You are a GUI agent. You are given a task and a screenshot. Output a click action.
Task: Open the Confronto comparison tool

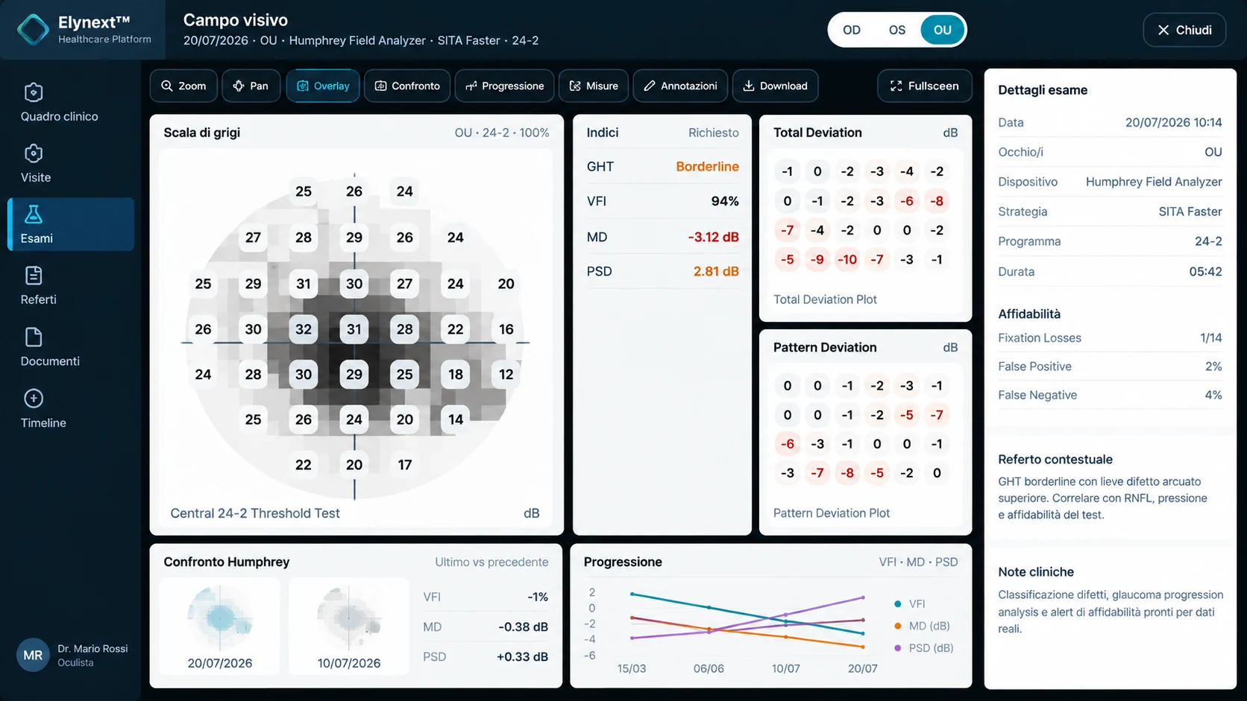[407, 86]
